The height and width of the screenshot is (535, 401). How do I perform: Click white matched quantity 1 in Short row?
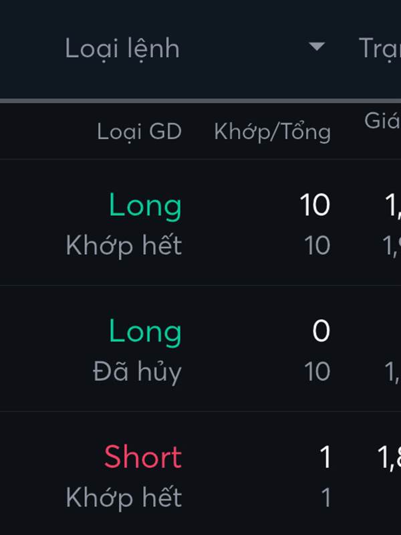tap(325, 457)
